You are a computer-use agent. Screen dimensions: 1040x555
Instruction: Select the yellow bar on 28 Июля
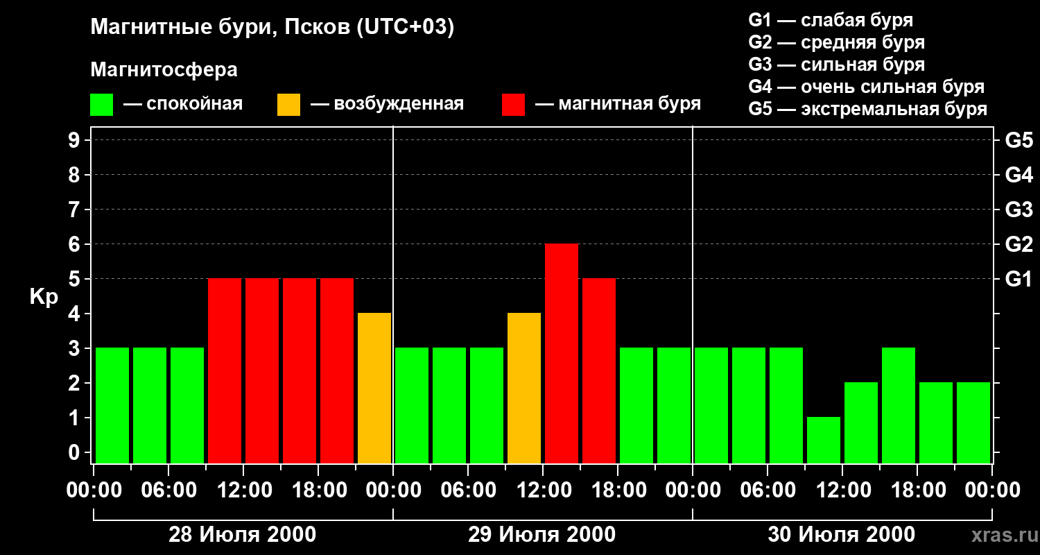pos(374,388)
